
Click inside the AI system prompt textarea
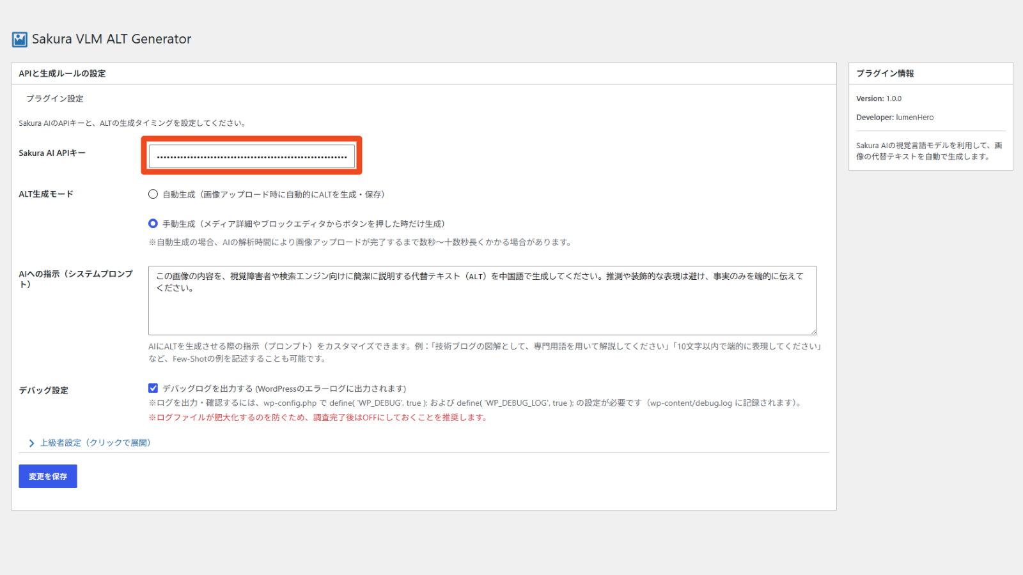483,300
